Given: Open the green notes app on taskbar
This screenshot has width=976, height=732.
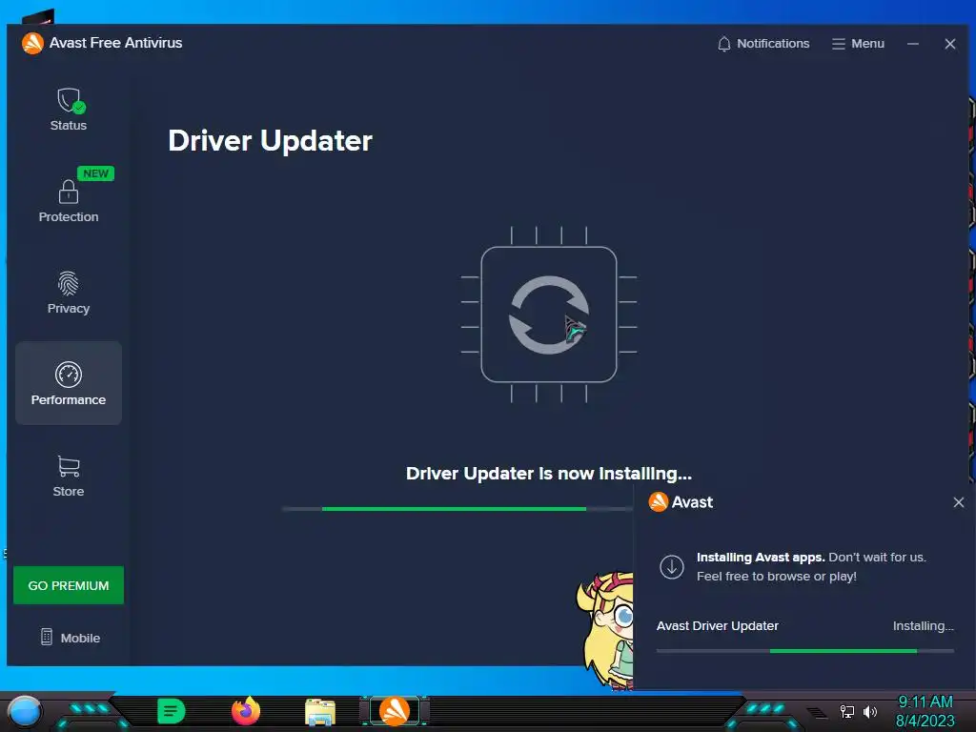Looking at the screenshot, I should coord(172,711).
